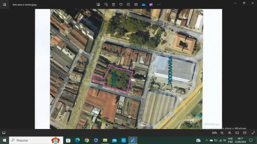This screenshot has width=257, height=144.
Task: Open the notification center icon
Action: pyautogui.click(x=251, y=140)
